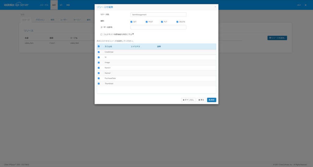The image size is (313, 167).
Task: Uncheck the CreateUser column checkbox
Action: click(99, 52)
